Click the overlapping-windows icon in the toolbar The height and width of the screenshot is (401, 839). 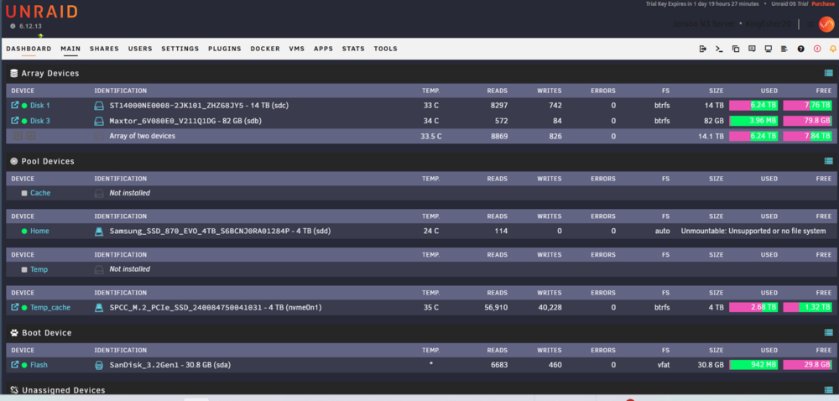(x=736, y=49)
